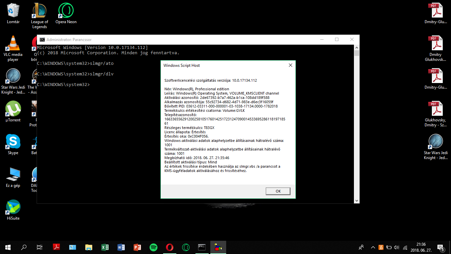Click the 'Termékkulcs-értékesítési csatorna: Volume:GVLK' line
Image resolution: width=451 pixels, height=254 pixels.
tap(204, 110)
